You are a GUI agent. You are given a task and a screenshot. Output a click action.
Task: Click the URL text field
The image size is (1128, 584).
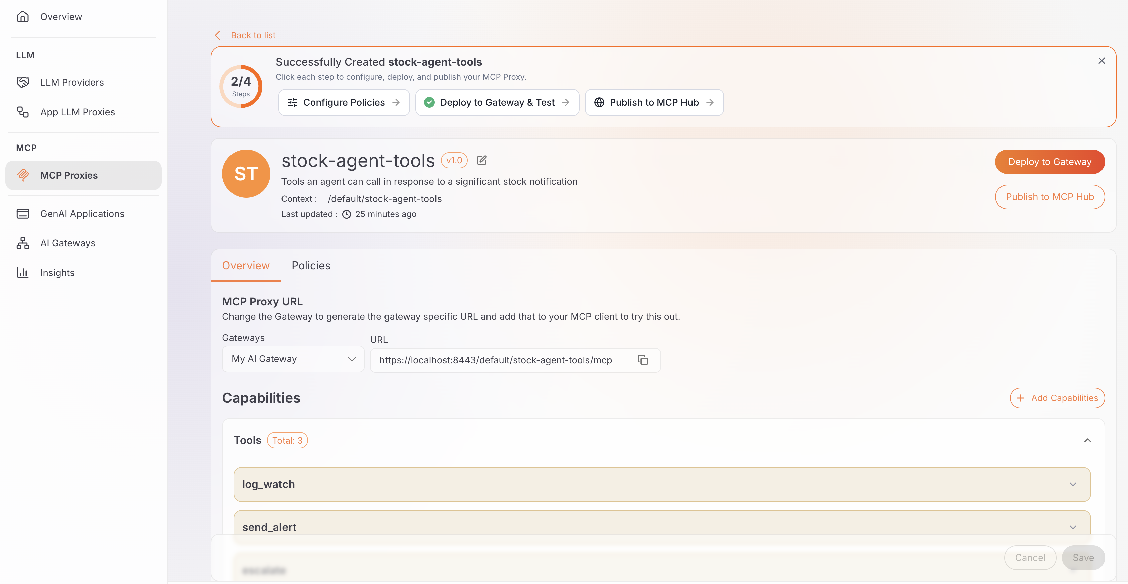pos(515,360)
